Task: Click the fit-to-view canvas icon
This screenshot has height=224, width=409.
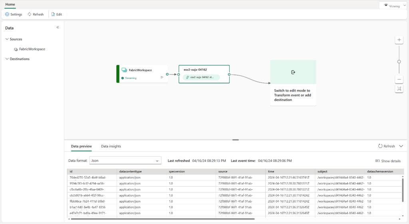Action: click(x=399, y=89)
